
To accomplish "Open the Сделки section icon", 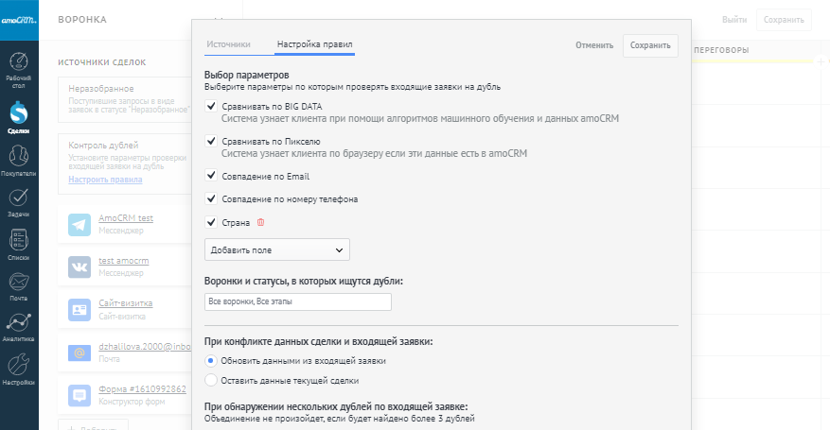I will click(19, 115).
